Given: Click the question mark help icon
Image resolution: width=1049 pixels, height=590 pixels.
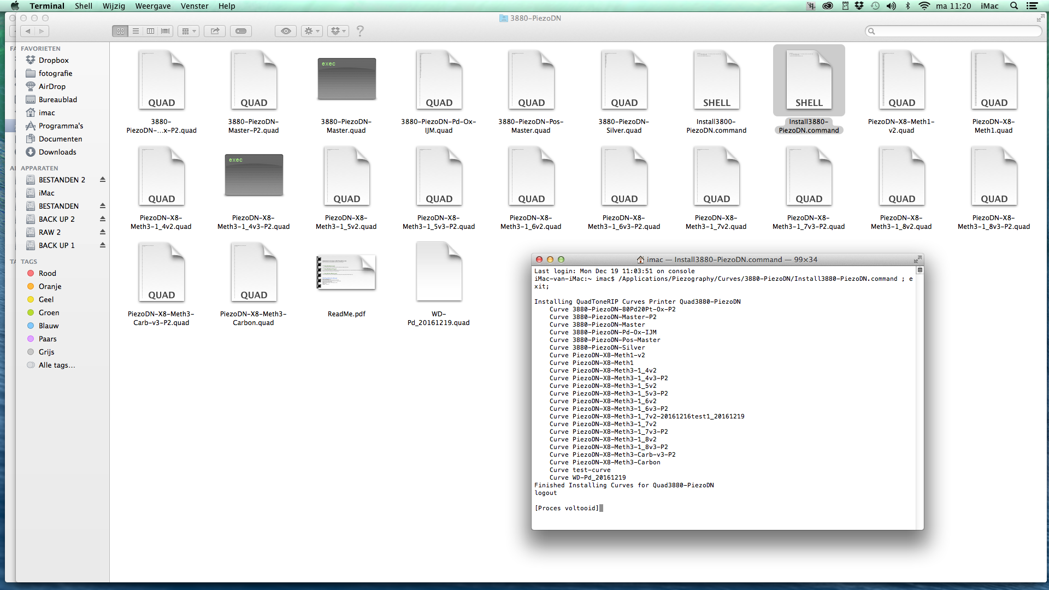Looking at the screenshot, I should pyautogui.click(x=360, y=31).
